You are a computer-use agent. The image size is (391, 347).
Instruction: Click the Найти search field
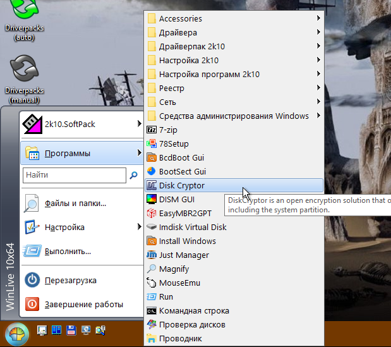pyautogui.click(x=75, y=175)
